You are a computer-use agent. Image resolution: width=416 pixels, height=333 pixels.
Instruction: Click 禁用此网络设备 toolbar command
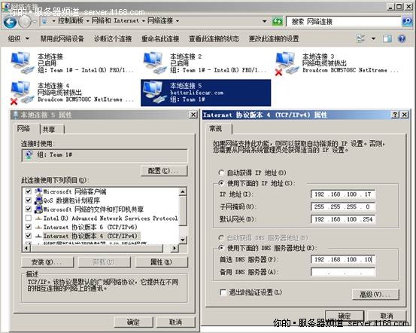click(x=62, y=39)
